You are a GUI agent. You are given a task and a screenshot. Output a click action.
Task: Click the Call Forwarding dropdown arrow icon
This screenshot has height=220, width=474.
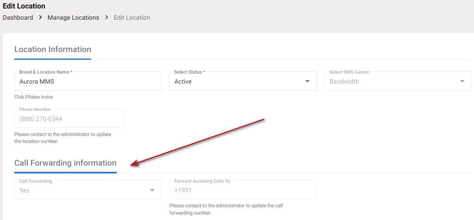(x=152, y=190)
